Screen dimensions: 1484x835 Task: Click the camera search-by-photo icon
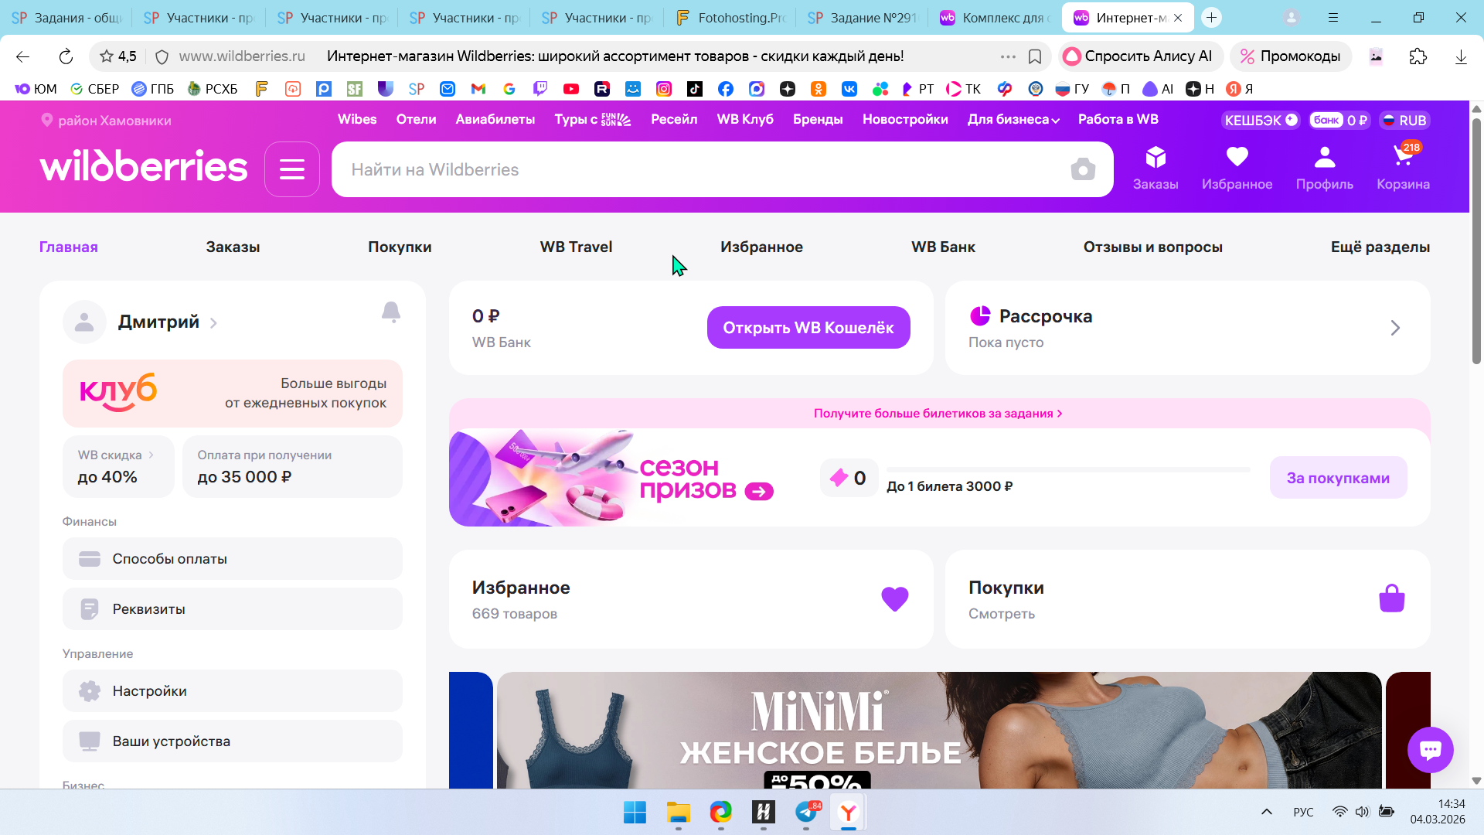coord(1083,169)
